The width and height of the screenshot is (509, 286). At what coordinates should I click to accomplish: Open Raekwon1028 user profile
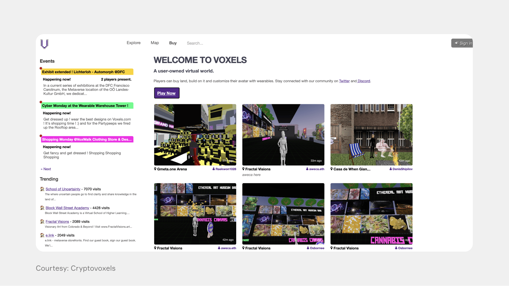point(226,169)
